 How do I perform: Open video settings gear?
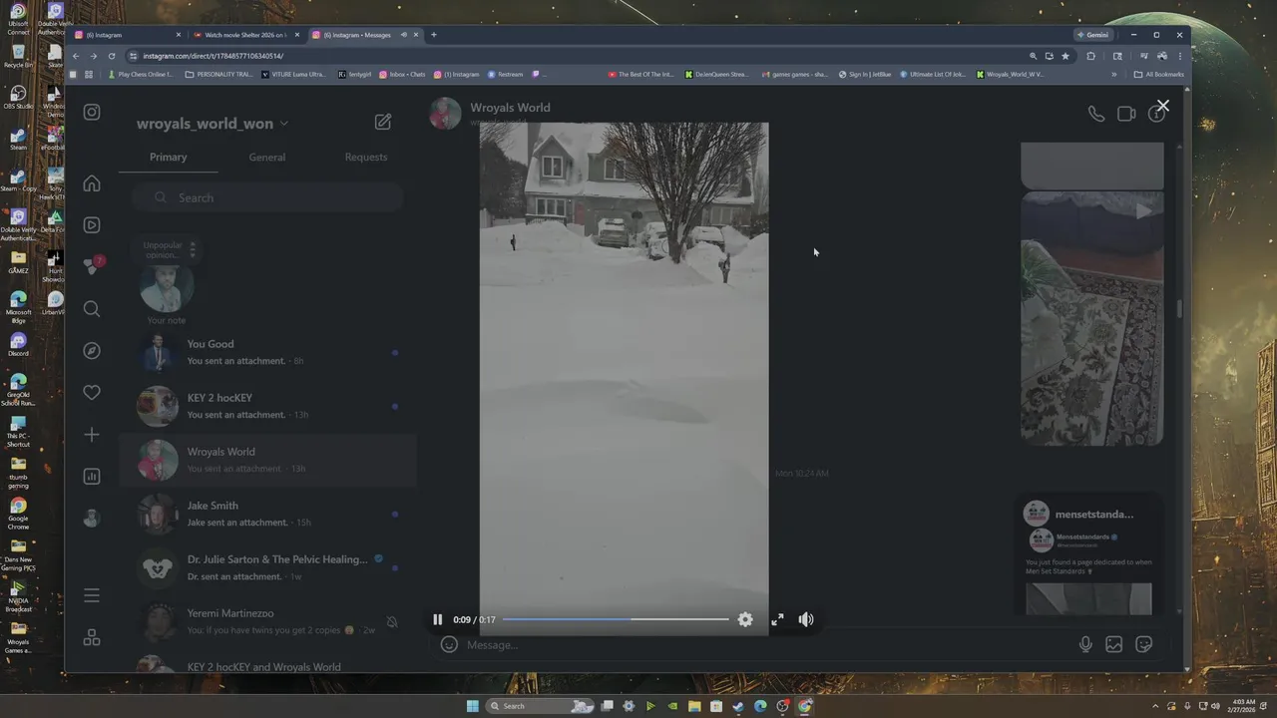[745, 619]
